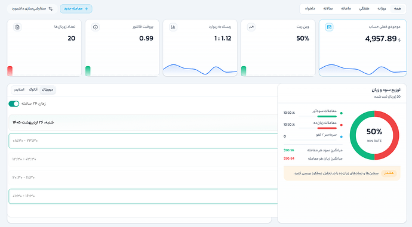Click the 50% win rate donut chart
The height and width of the screenshot is (227, 412).
coord(374,135)
